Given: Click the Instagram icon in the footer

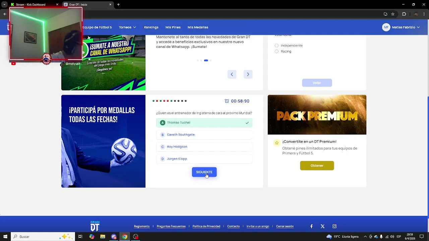Looking at the screenshot, I should point(334,226).
